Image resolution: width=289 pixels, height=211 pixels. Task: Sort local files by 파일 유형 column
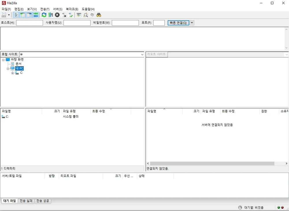click(x=76, y=111)
